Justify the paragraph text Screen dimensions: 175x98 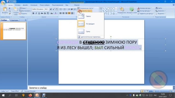click(x=69, y=13)
